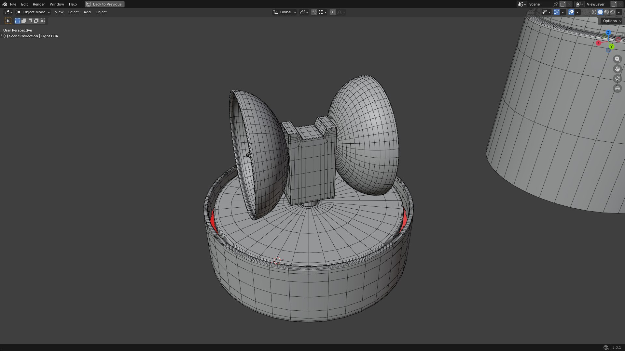Click the User Perspective text
Viewport: 625px width, 351px height.
(x=18, y=30)
